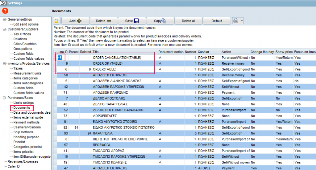Open the printer dropdown arrow
This screenshot has width=316, height=170.
(x=242, y=21)
